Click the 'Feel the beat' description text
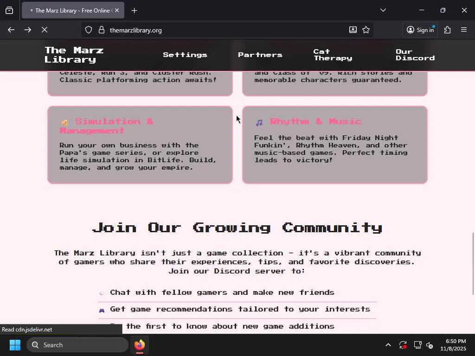Viewport: 475px width, 356px height. [x=331, y=149]
